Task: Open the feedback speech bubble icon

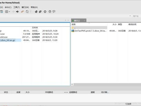Action: click(54, 12)
